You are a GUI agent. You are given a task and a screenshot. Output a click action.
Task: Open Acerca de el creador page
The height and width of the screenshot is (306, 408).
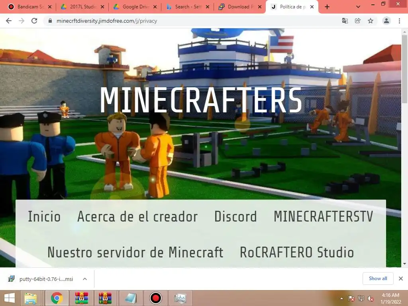137,216
